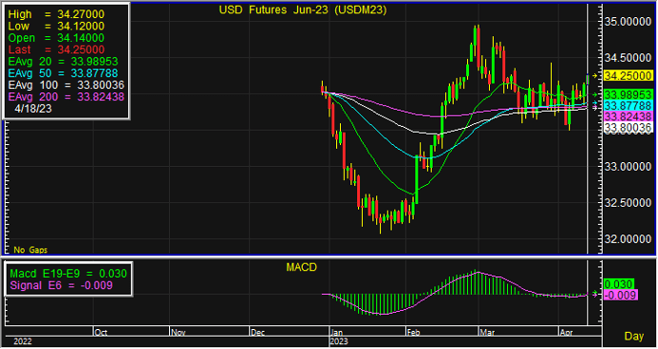This screenshot has width=658, height=349.
Task: Click the No Gaps label
Action: point(30,250)
